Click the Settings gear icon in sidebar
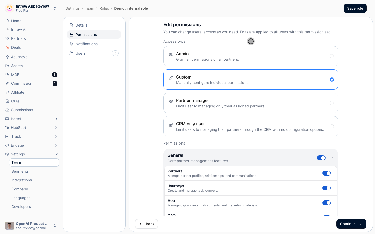375x234 pixels. [7, 154]
